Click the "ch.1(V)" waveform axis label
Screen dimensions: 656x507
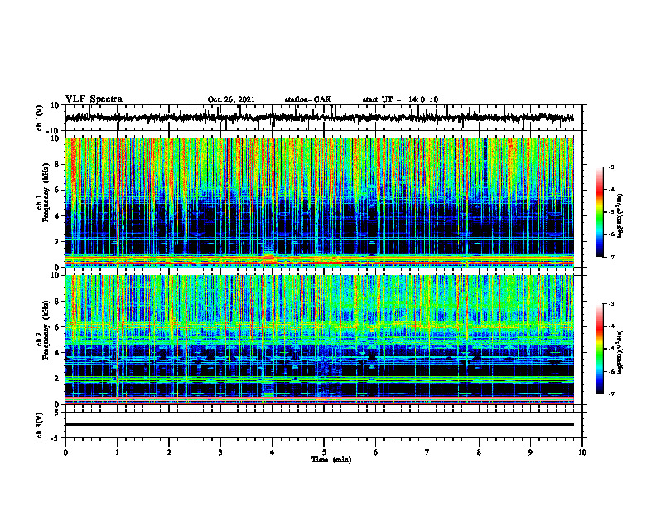pyautogui.click(x=40, y=118)
